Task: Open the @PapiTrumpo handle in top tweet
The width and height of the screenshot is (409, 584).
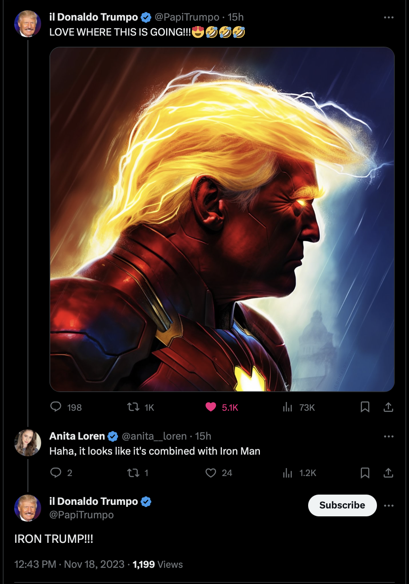Action: 187,17
